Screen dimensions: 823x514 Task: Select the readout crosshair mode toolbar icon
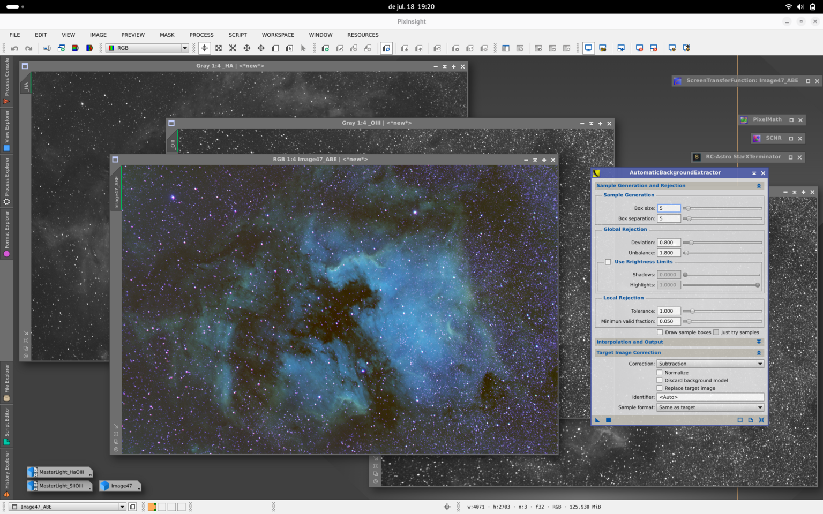204,48
